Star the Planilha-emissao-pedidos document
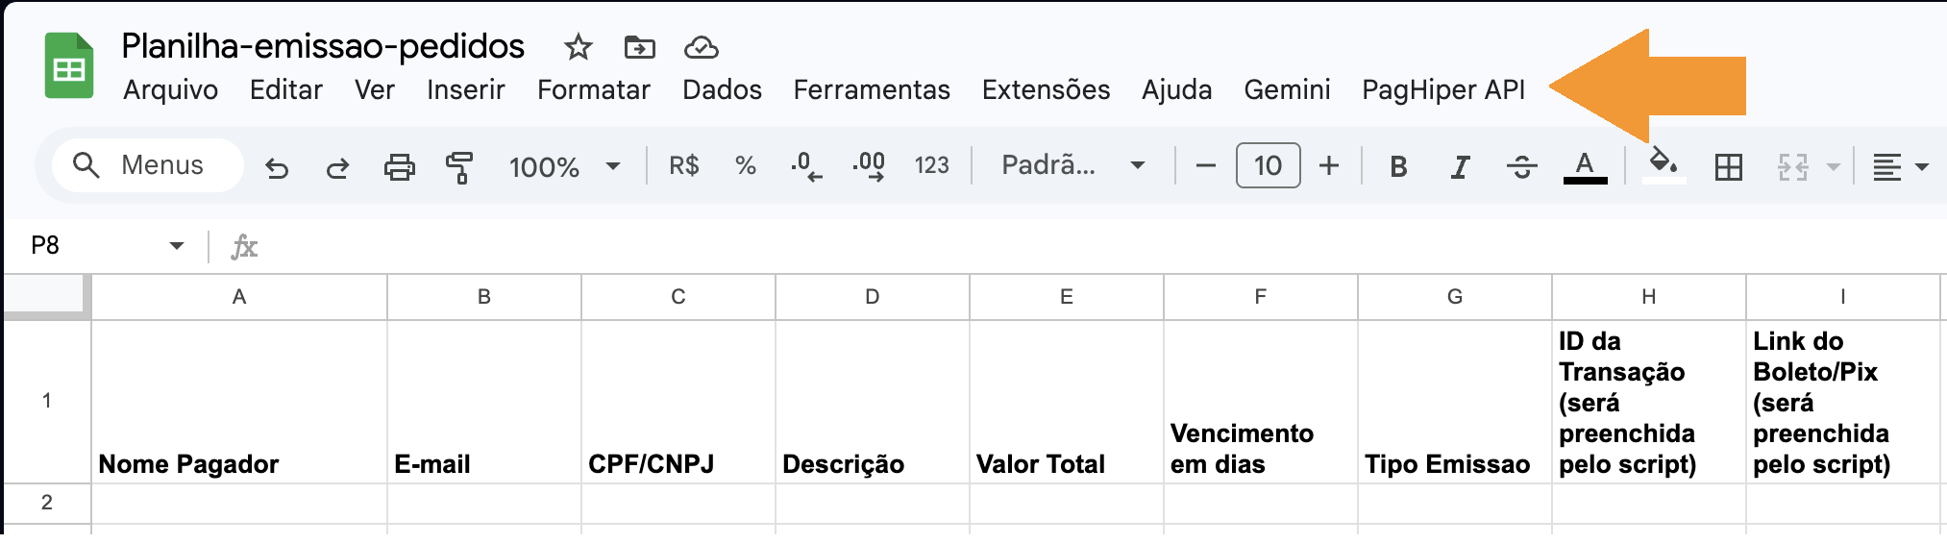 click(578, 47)
